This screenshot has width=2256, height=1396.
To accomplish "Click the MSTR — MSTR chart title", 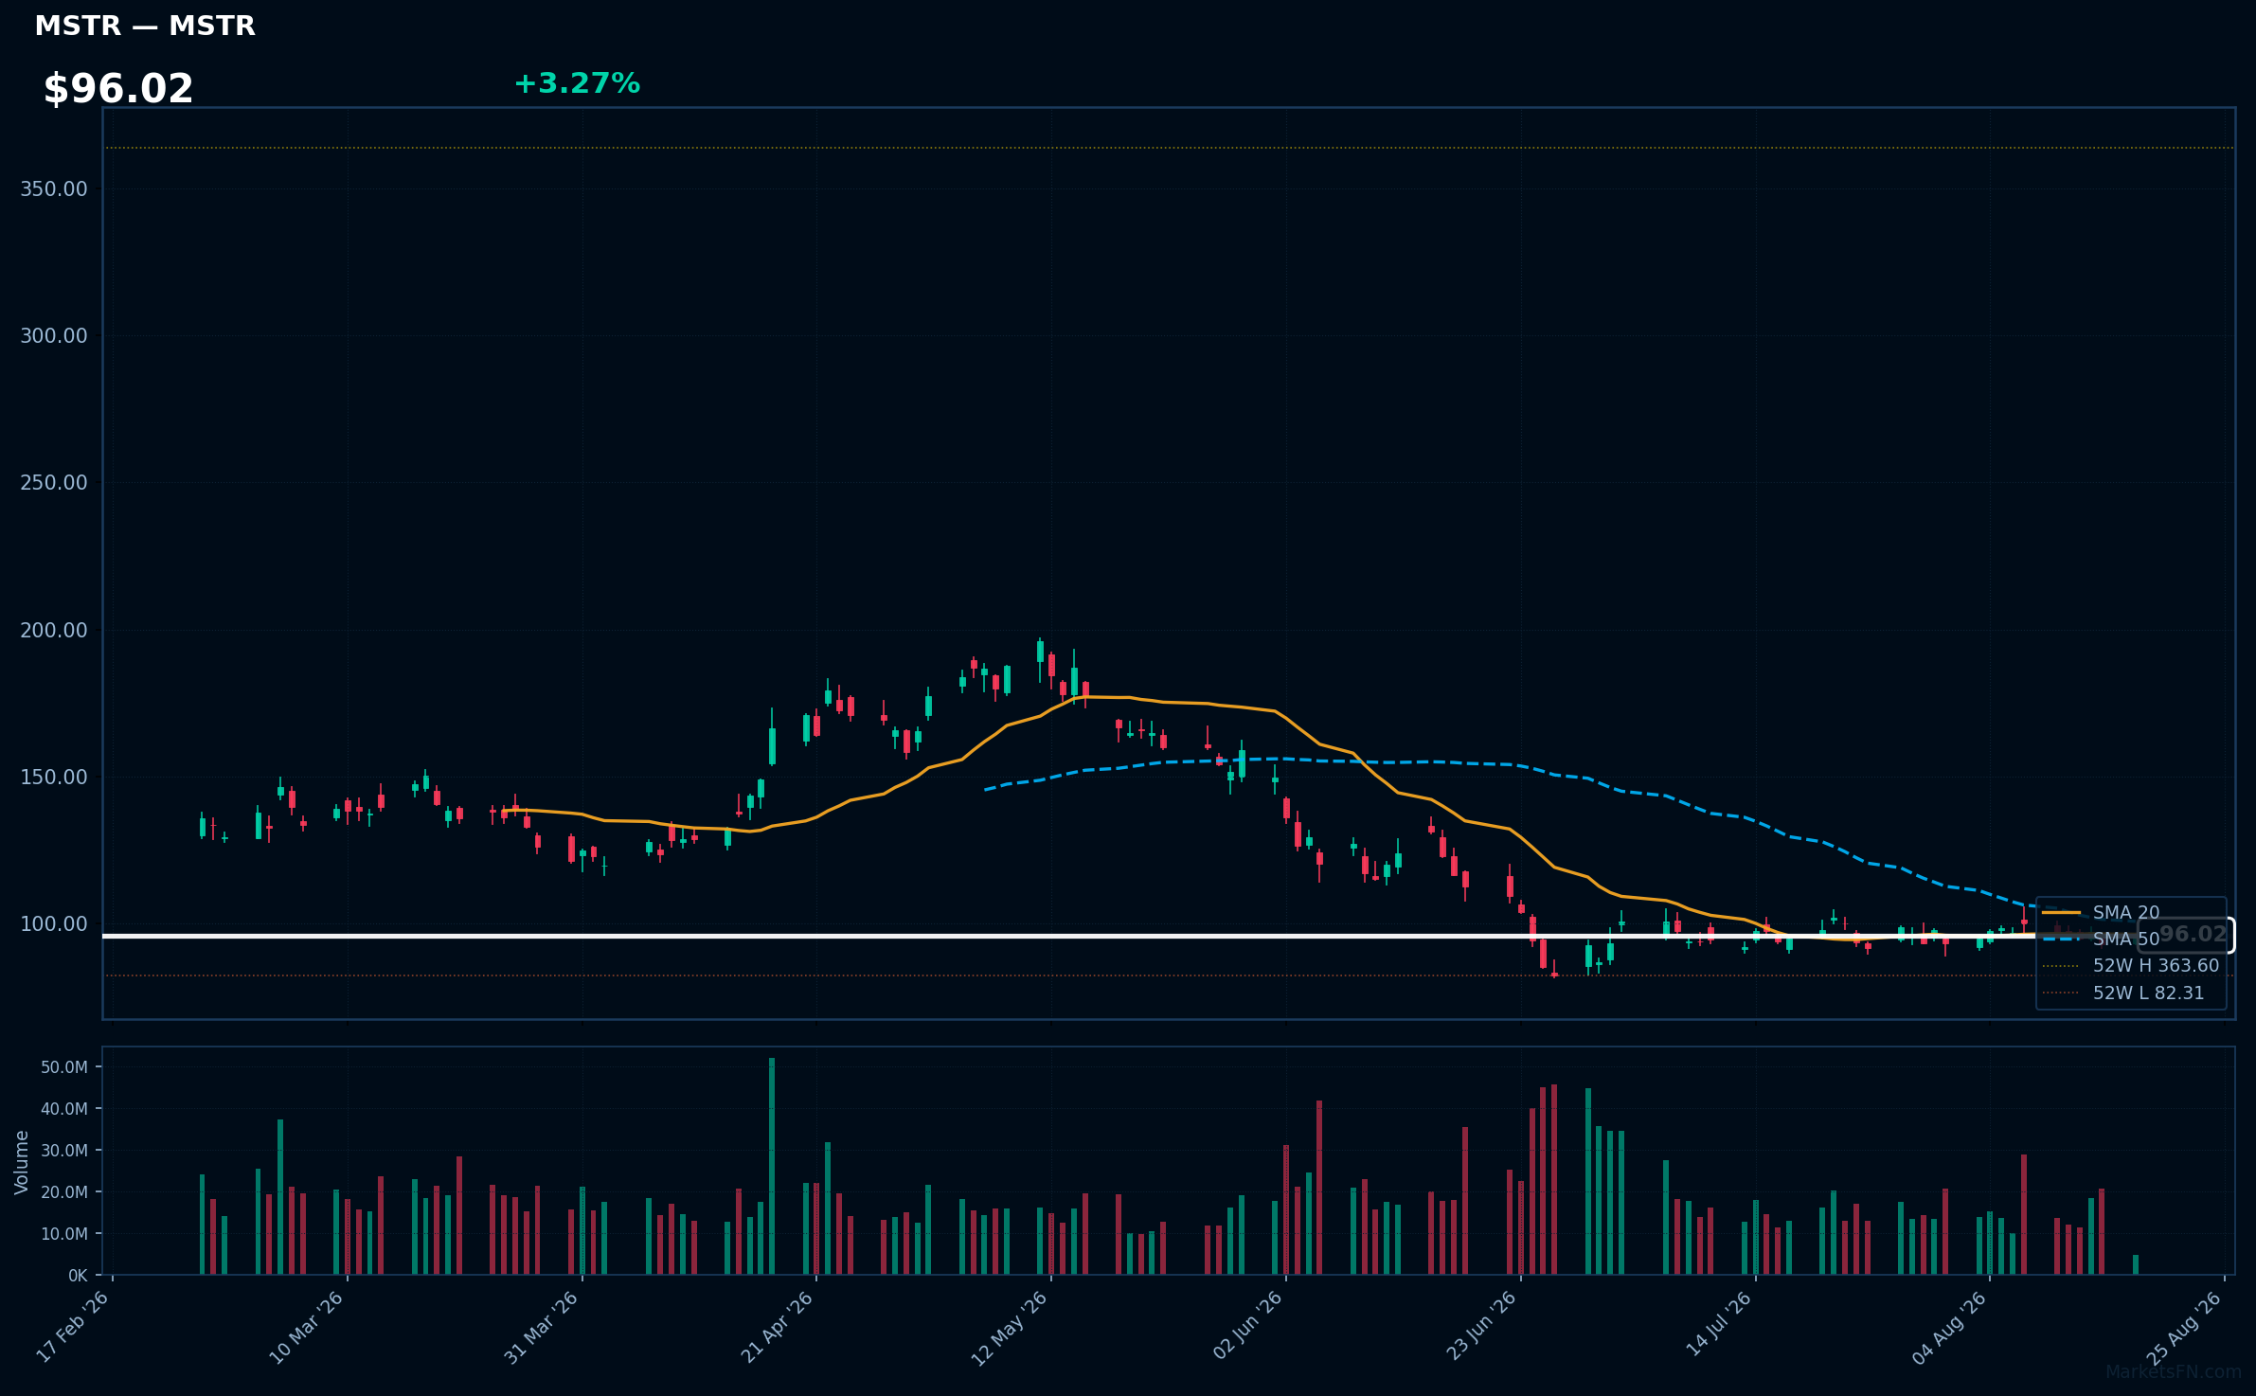I will 145,27.
